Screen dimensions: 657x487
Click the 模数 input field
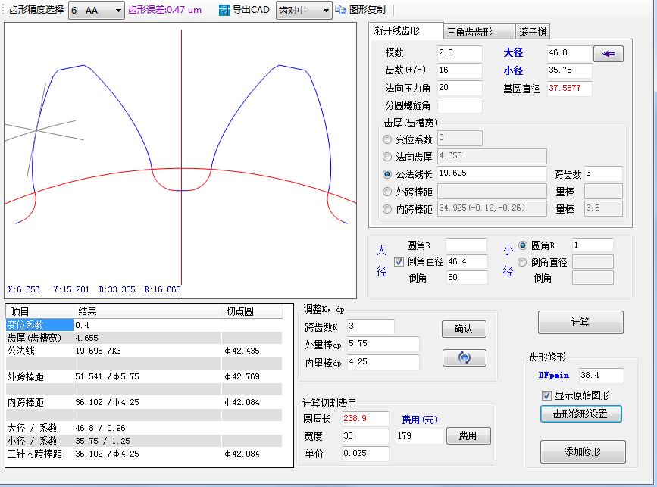[460, 53]
